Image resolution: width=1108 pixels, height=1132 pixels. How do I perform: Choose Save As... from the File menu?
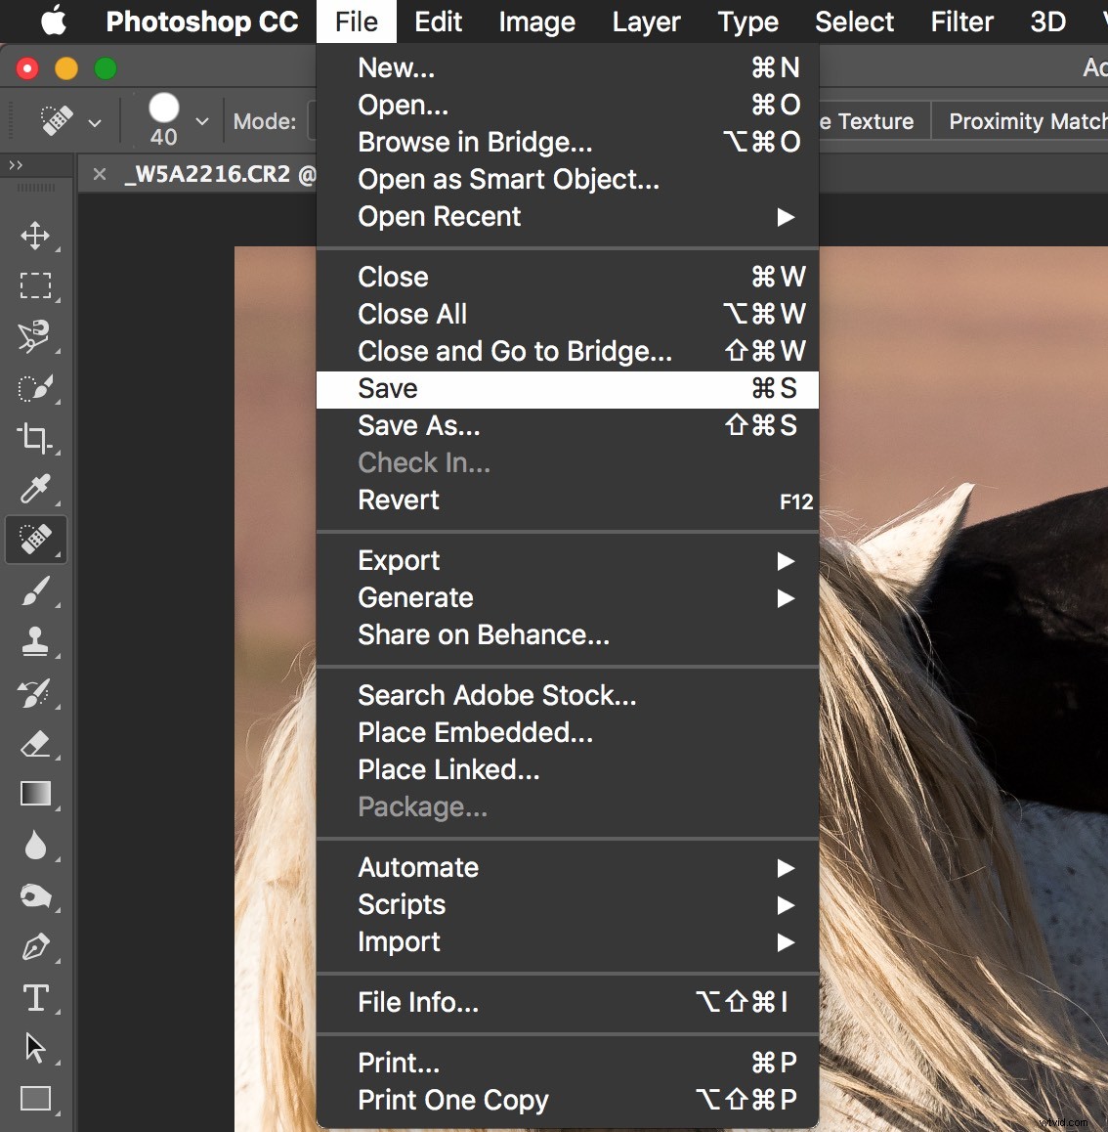point(418,425)
